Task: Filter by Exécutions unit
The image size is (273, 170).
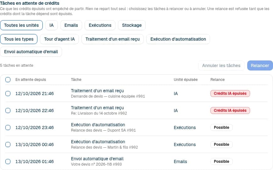Action: (x=100, y=25)
